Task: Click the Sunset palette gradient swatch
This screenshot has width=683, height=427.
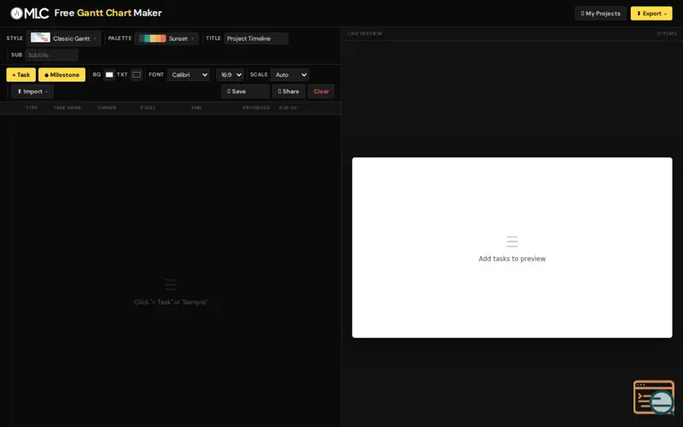Action: pos(153,38)
